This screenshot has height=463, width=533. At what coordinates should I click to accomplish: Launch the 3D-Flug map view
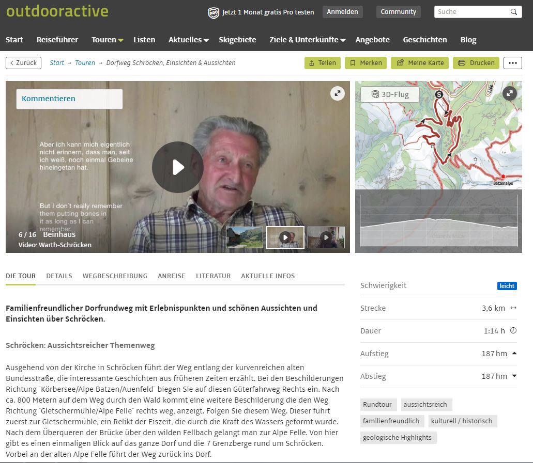click(x=390, y=94)
